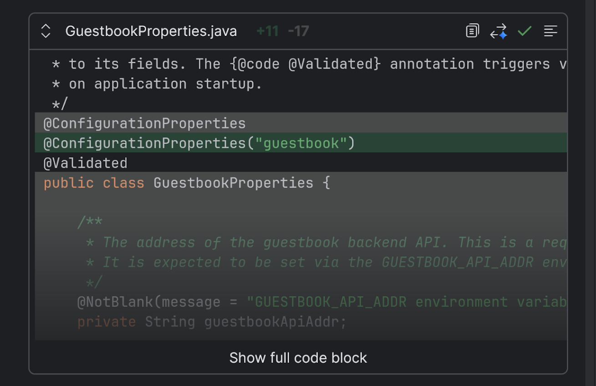The height and width of the screenshot is (386, 596).
Task: Select the removed @ConfigurationProperties line
Action: (x=144, y=123)
